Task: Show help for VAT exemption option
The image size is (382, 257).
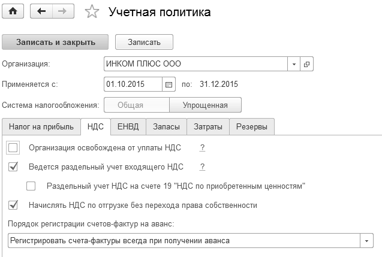Action: [x=202, y=148]
